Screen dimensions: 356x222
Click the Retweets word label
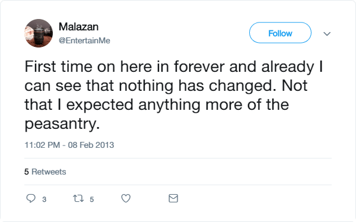[x=49, y=172]
